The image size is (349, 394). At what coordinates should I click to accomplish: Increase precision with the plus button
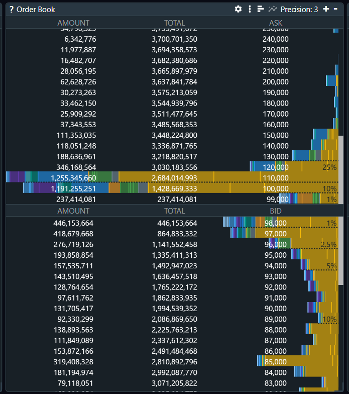326,9
